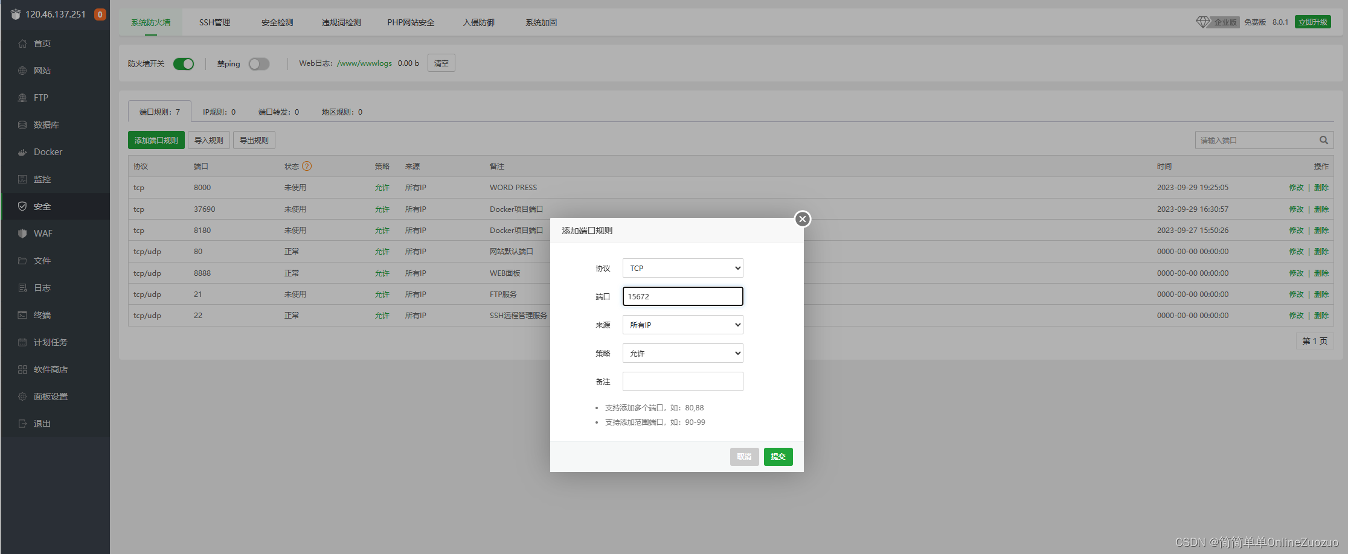Click the Docker whale icon

22,152
